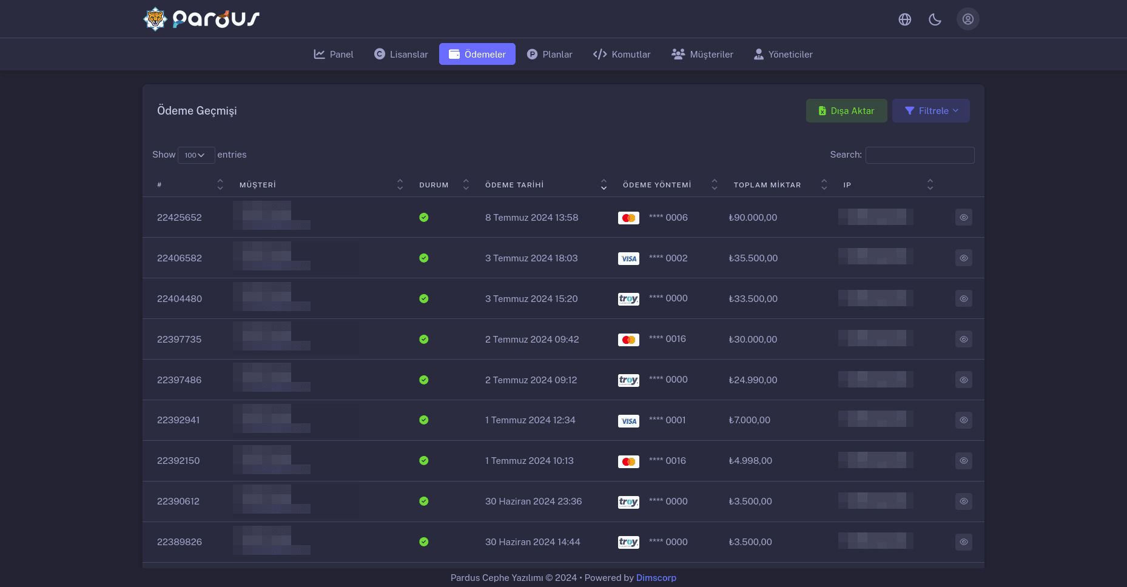This screenshot has width=1127, height=587.
Task: View details of payment 22404480
Action: coord(963,299)
